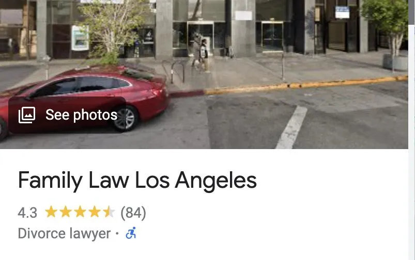Click the blue sign on the building

point(342,12)
